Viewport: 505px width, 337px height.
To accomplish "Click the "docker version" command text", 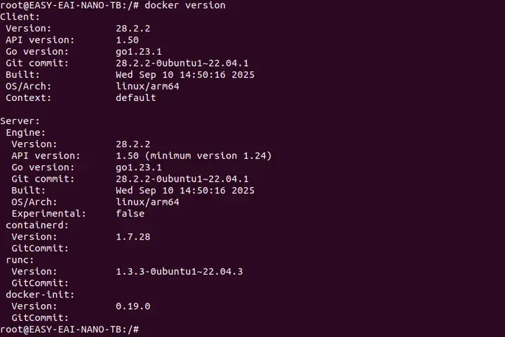I will point(185,5).
